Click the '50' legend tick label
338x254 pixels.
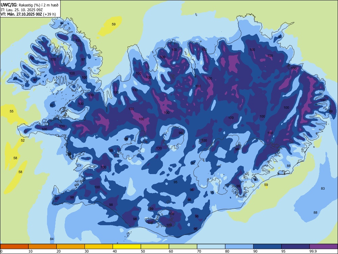(x=143, y=251)
